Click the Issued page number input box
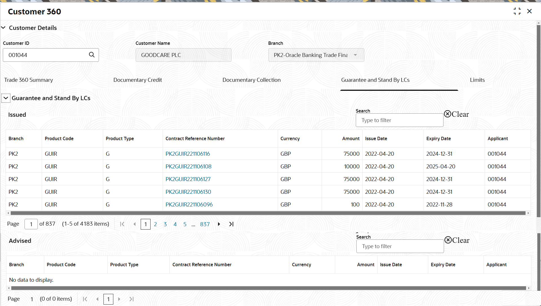This screenshot has height=306, width=541. click(x=31, y=224)
